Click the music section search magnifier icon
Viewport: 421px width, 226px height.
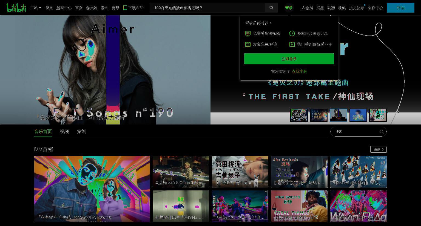pyautogui.click(x=381, y=132)
